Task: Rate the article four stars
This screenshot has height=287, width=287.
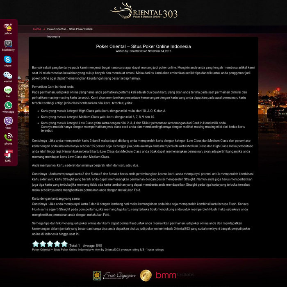Action: [57, 244]
